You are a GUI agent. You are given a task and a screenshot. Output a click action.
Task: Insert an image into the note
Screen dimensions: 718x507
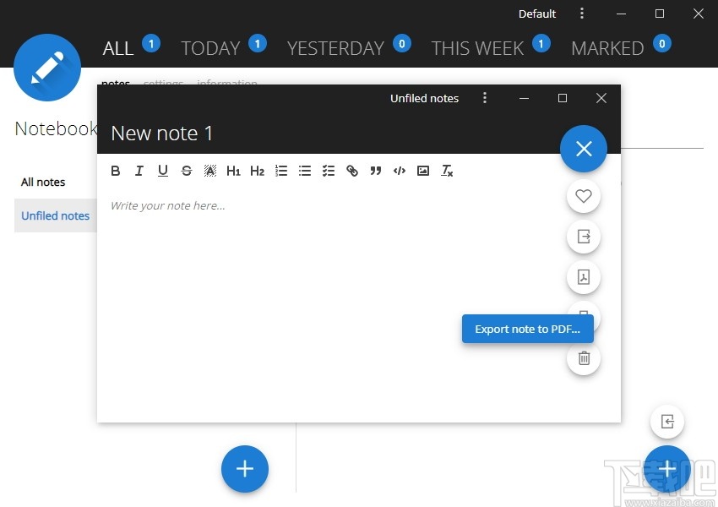pyautogui.click(x=423, y=171)
